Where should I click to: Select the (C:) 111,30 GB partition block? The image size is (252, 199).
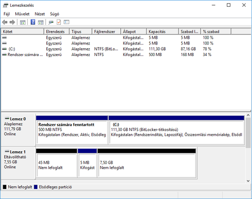pos(176,130)
